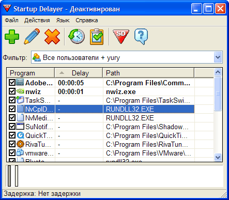Close the Startup Delayer window

pos(220,9)
